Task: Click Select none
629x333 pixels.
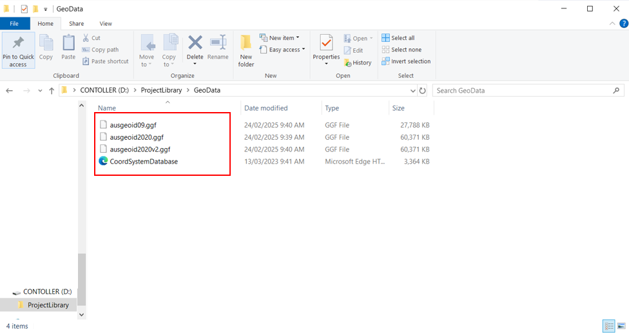Action: [402, 50]
